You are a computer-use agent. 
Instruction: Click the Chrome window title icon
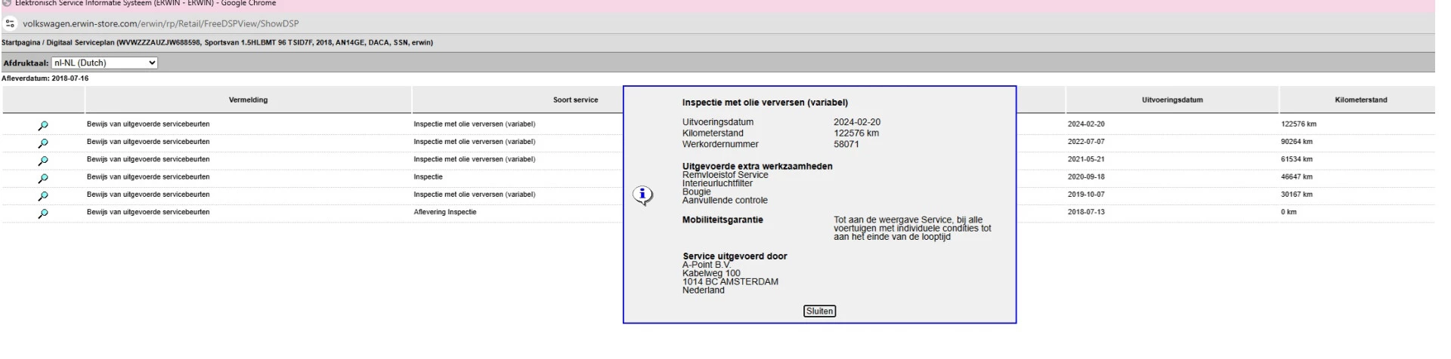[7, 3]
